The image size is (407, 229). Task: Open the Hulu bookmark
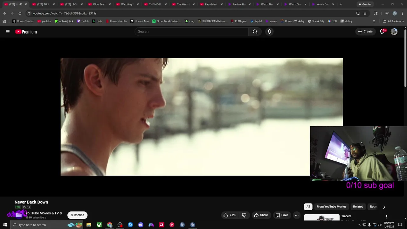97,21
